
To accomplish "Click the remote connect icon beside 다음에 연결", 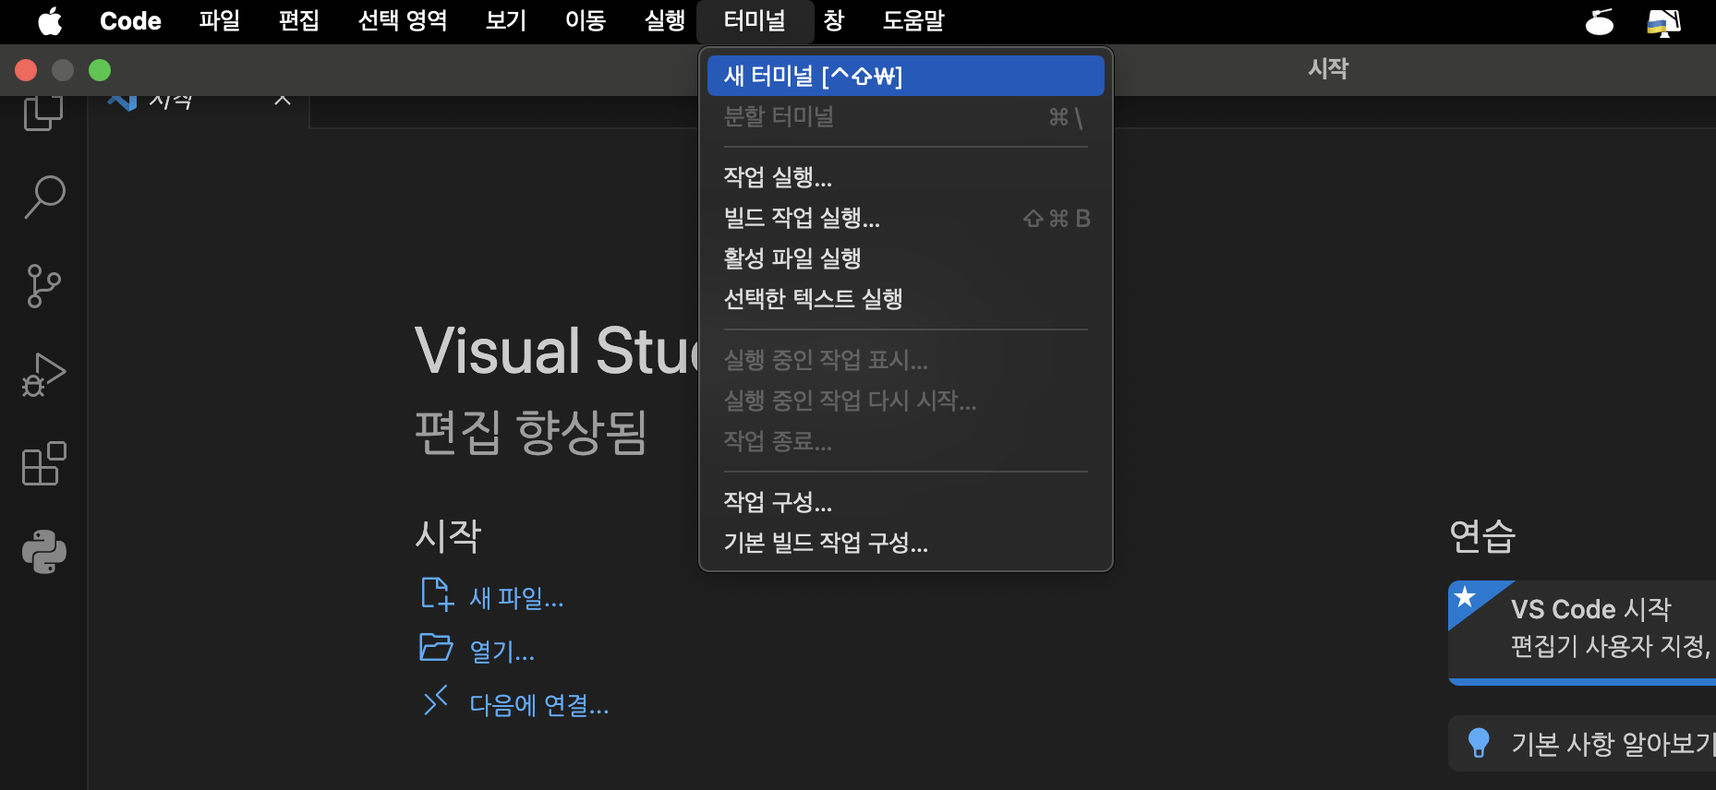I will tap(436, 700).
